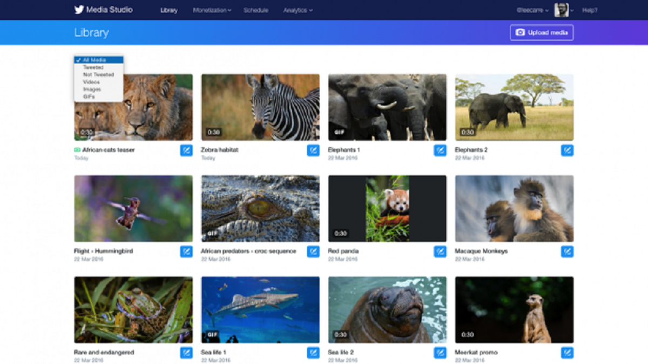The height and width of the screenshot is (364, 648).
Task: Click the Upload media button
Action: 542,32
